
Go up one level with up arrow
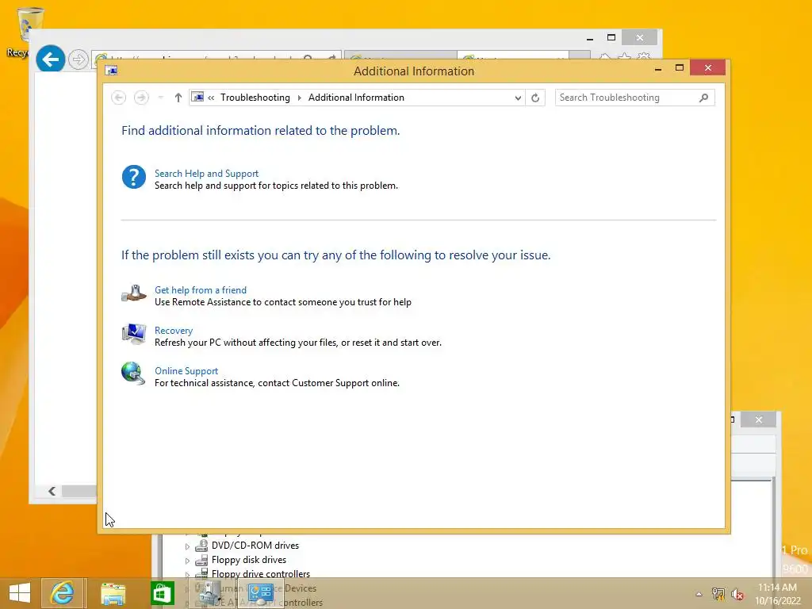(x=178, y=98)
